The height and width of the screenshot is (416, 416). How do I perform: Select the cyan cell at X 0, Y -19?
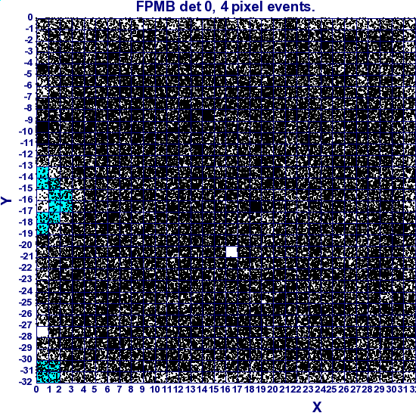tap(42, 229)
